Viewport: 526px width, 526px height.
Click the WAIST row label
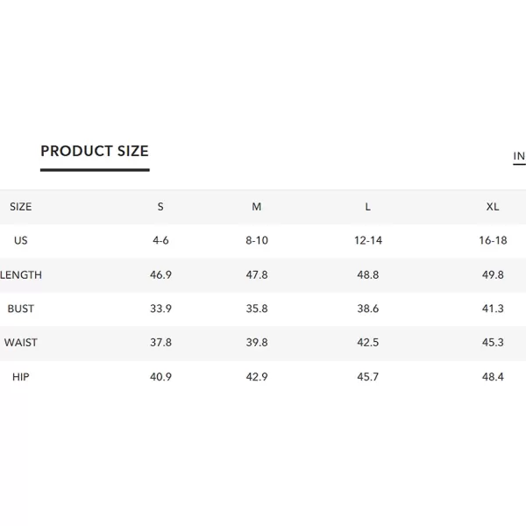(21, 343)
